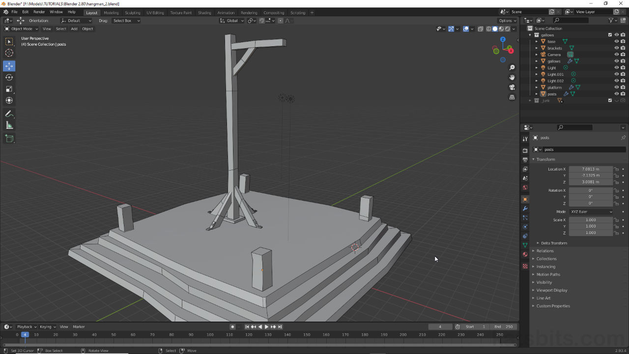Viewport: 629px width, 354px height.
Task: Open the Drag Select Box dropdown
Action: 126,21
